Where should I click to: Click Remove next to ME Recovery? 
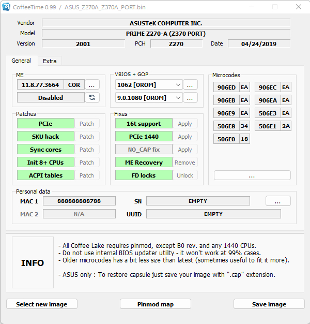(x=185, y=163)
